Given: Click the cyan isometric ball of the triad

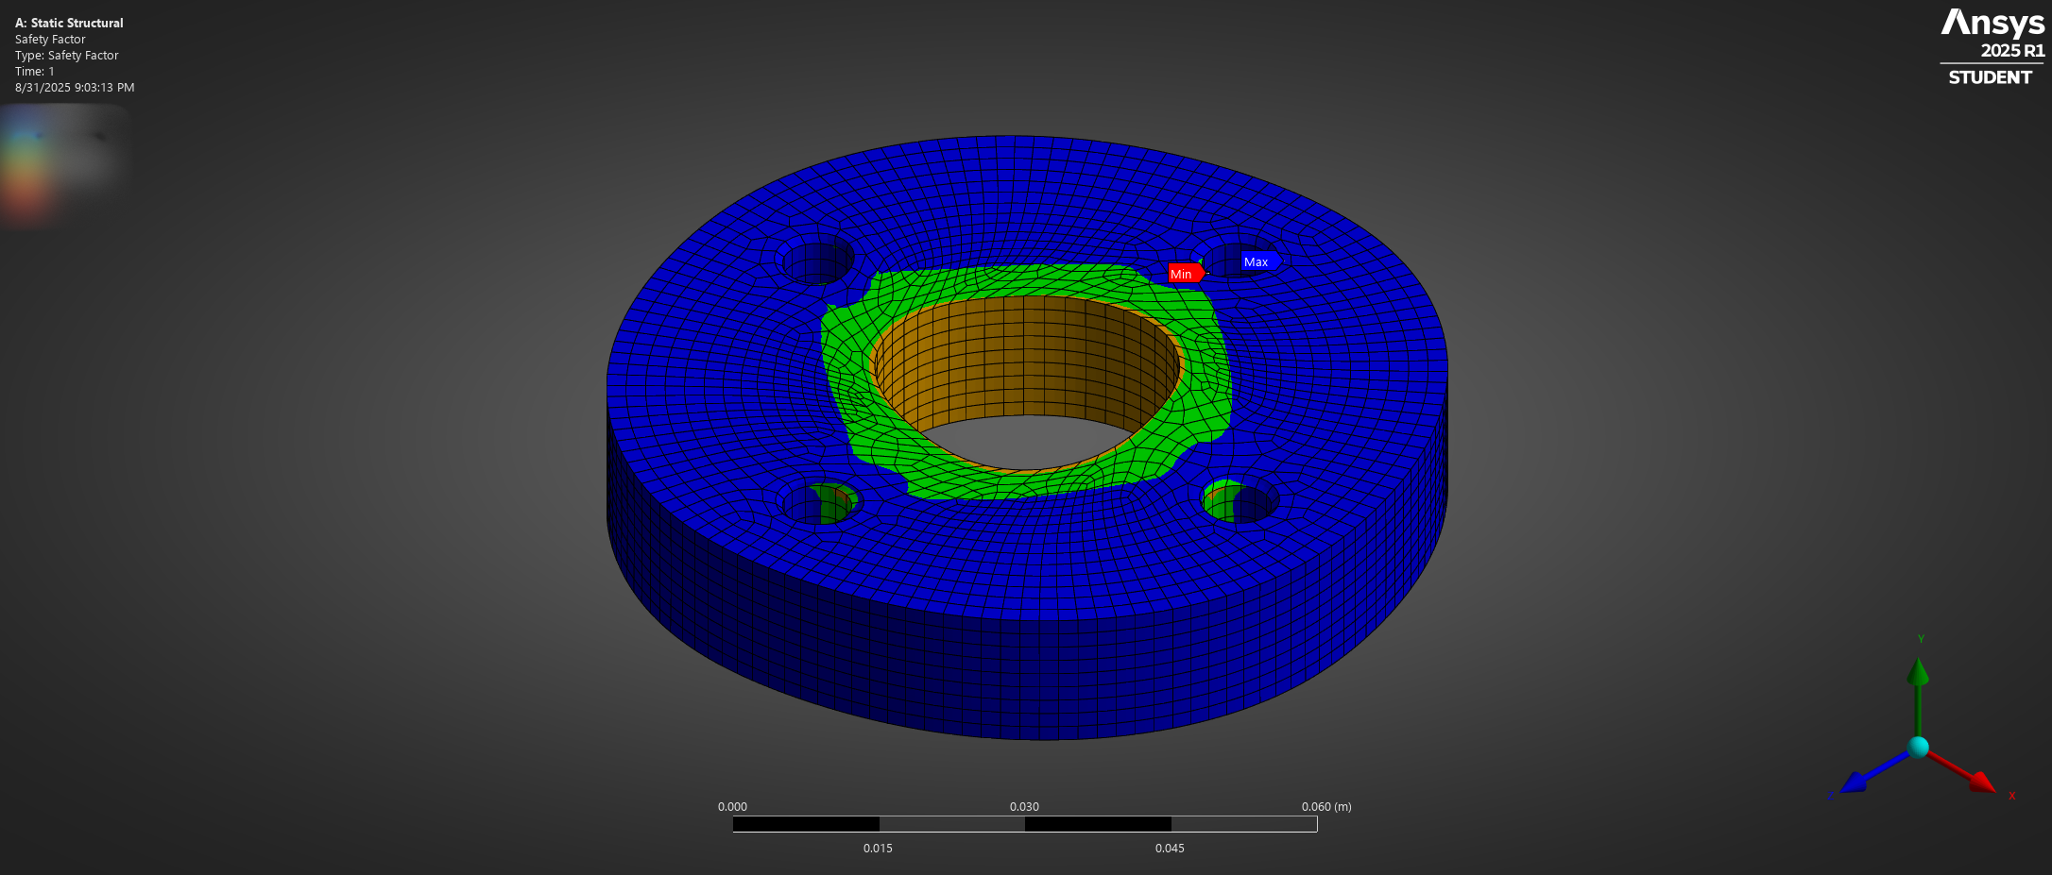Looking at the screenshot, I should [x=1918, y=748].
